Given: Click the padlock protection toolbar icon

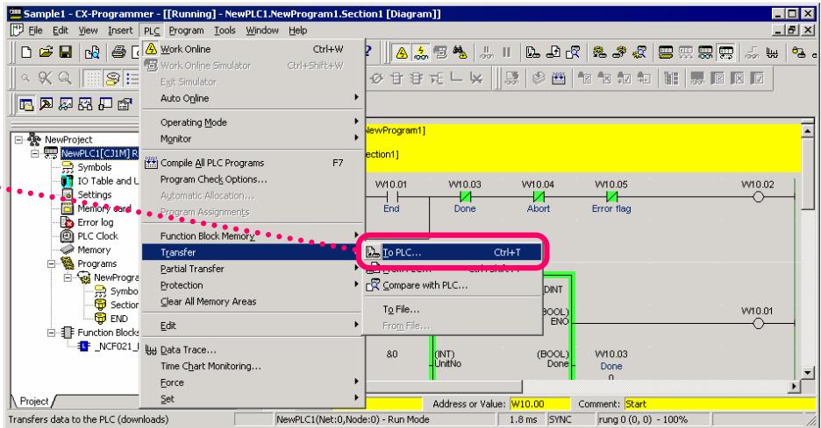Looking at the screenshot, I should click(798, 53).
